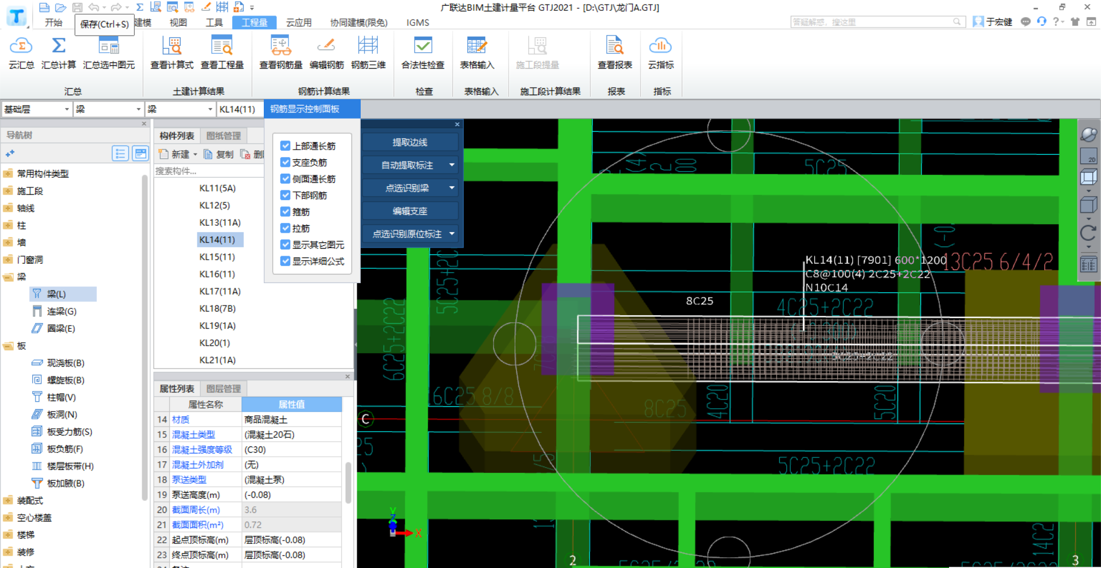Open the 开始 ribbon tab
1101x568 pixels.
53,22
